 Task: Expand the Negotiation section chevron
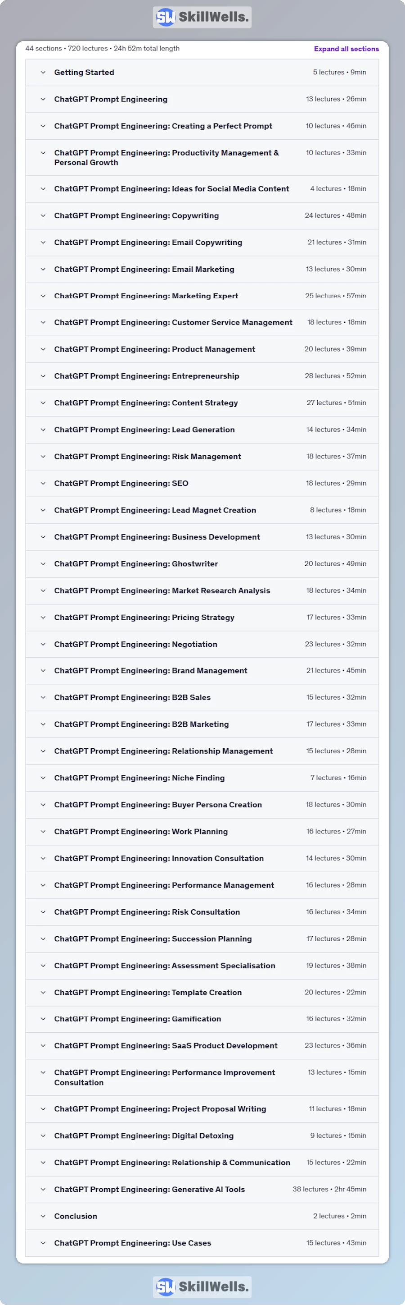click(x=43, y=645)
